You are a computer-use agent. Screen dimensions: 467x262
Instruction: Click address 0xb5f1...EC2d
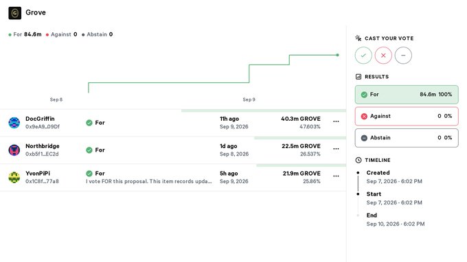coord(42,154)
